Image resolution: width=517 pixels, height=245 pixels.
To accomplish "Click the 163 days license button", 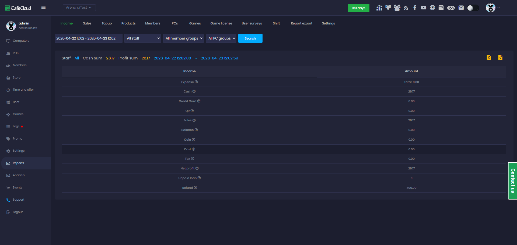I will [358, 8].
